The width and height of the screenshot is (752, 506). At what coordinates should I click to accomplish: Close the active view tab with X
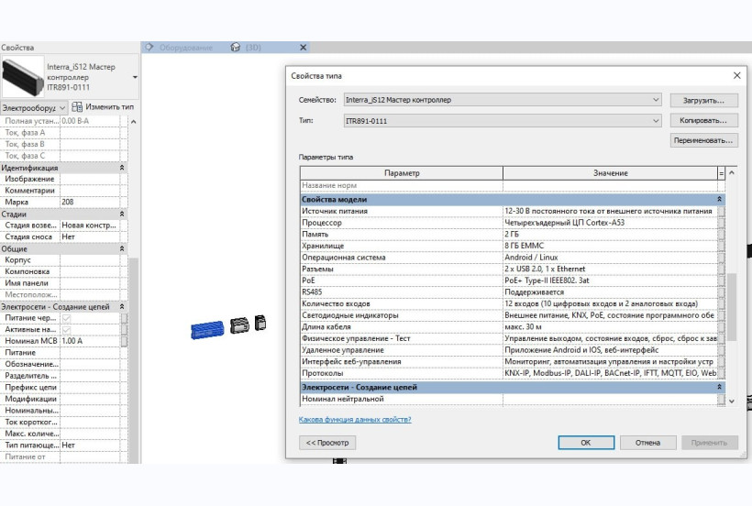point(304,48)
